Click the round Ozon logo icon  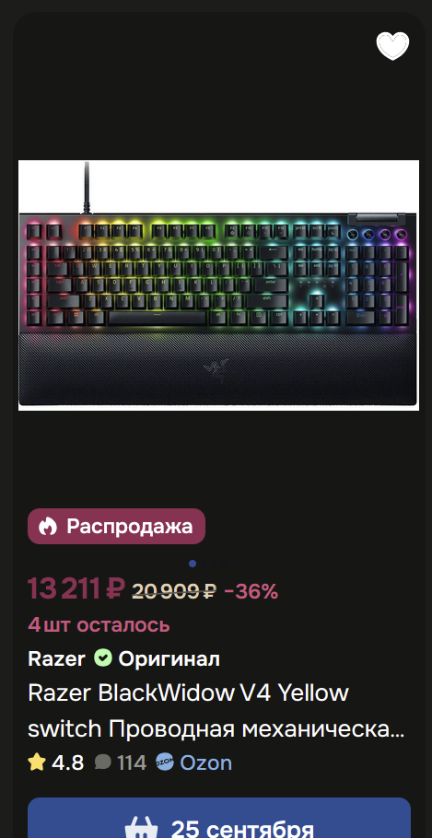[x=165, y=762]
